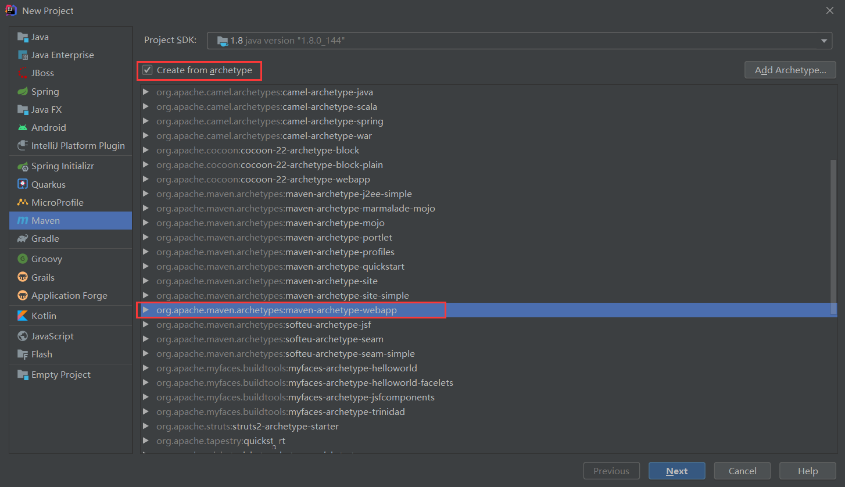Viewport: 845px width, 487px height.
Task: Click the Java folder icon in sidebar
Action: [x=23, y=37]
